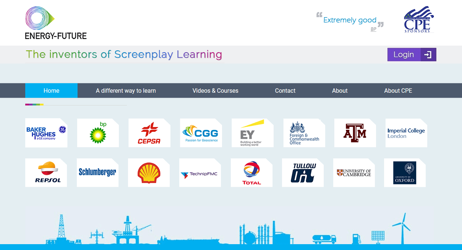Open the About CPE page
The width and height of the screenshot is (462, 250).
pos(398,91)
